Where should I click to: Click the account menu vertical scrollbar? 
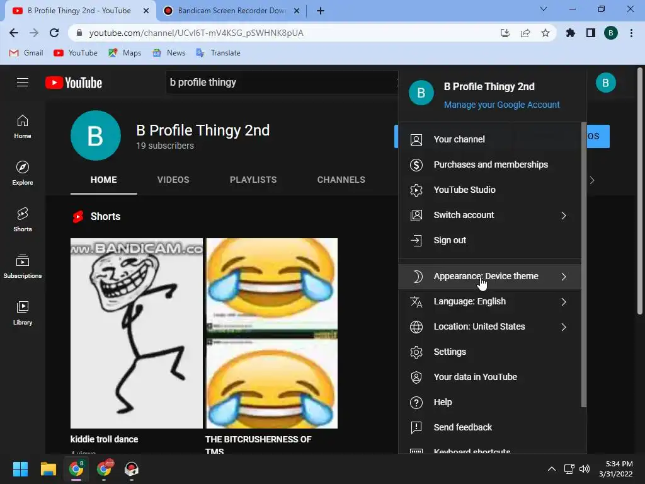click(x=584, y=265)
